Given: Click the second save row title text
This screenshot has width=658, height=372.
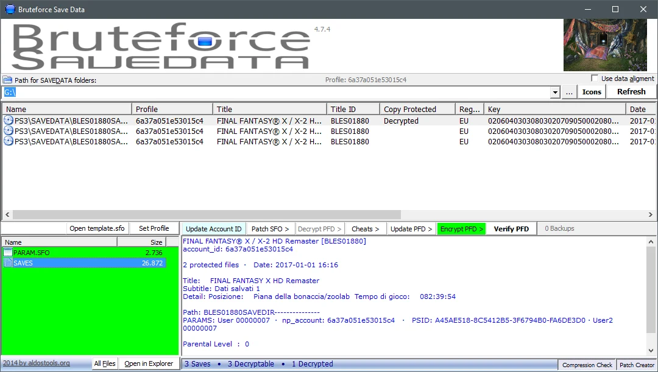Looking at the screenshot, I should point(269,132).
